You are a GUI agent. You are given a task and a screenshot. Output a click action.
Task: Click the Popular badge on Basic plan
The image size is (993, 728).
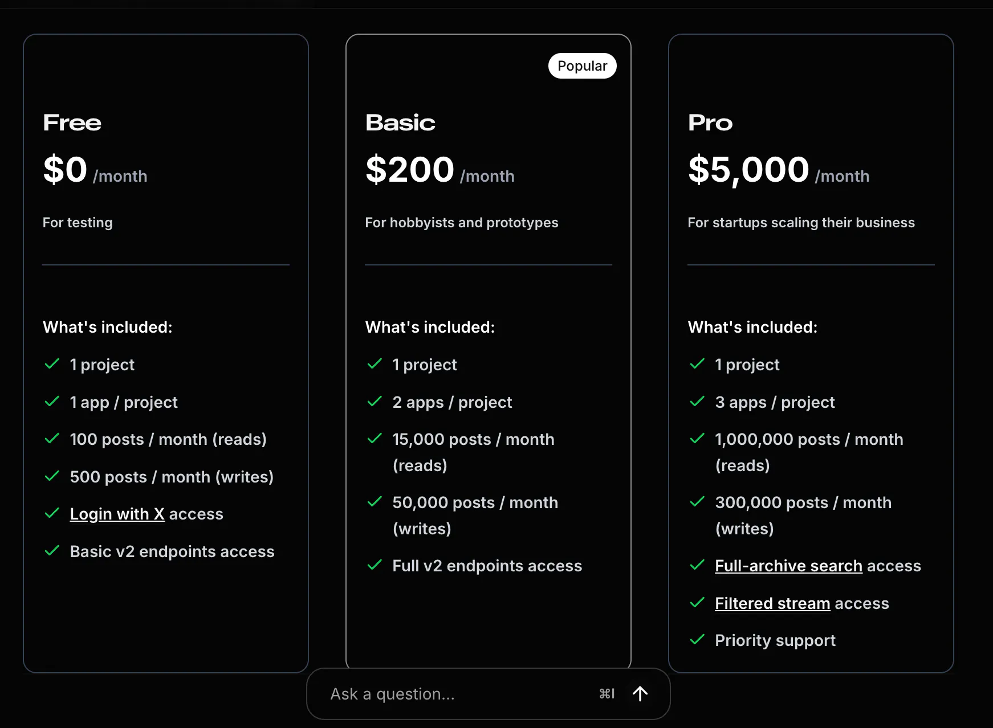tap(582, 66)
